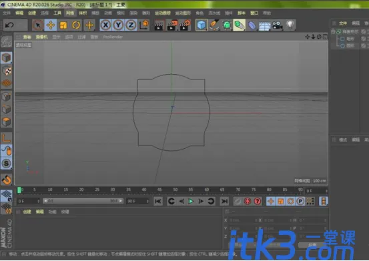Open the highlighted Array/Boole modeling flyout

coord(239,25)
